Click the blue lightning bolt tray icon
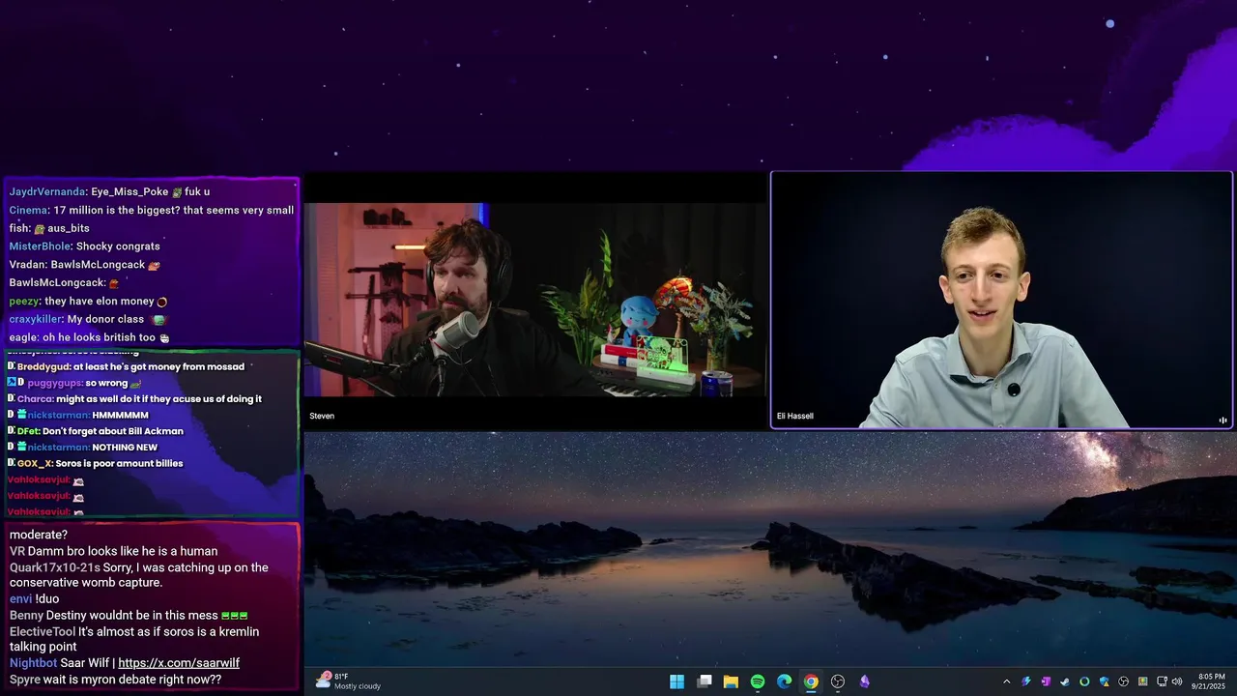Screen dimensions: 1237x696 [x=1026, y=681]
